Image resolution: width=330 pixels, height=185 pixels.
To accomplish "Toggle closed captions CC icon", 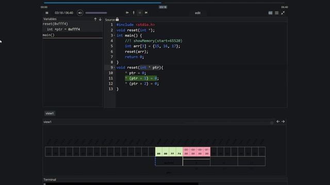I will (270, 13).
